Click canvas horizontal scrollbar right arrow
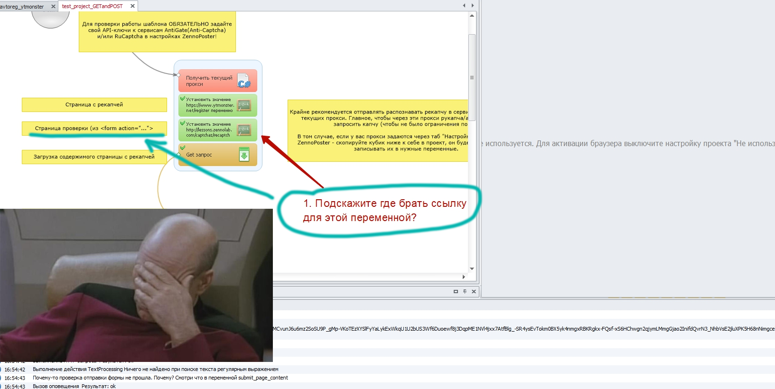775x389 pixels. pyautogui.click(x=464, y=277)
